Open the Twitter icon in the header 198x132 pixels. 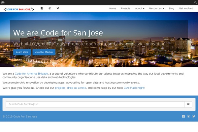[x=58, y=8]
